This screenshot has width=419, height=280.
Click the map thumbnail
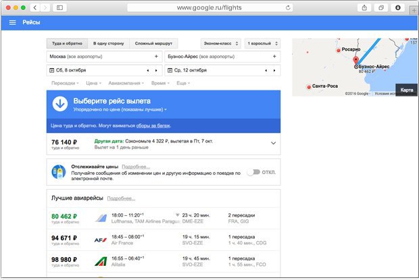point(355,67)
